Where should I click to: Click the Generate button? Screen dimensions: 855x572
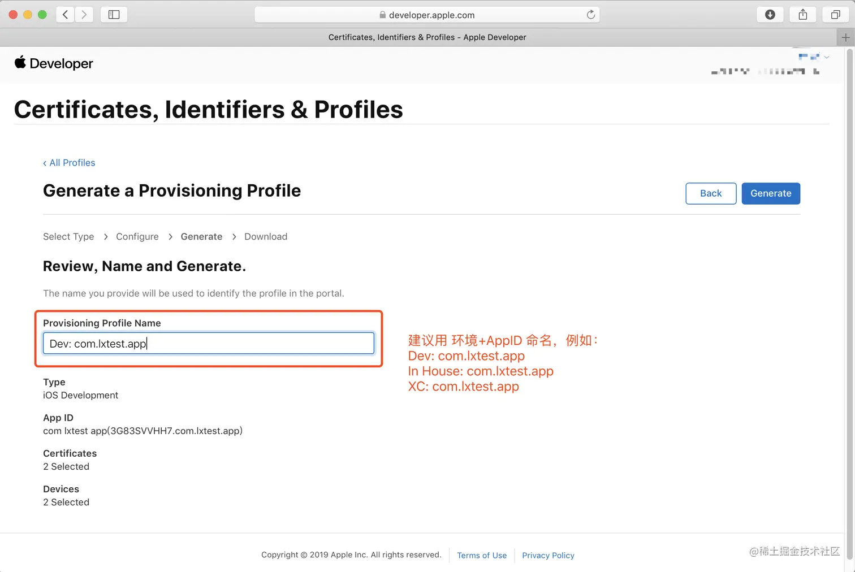pos(771,193)
